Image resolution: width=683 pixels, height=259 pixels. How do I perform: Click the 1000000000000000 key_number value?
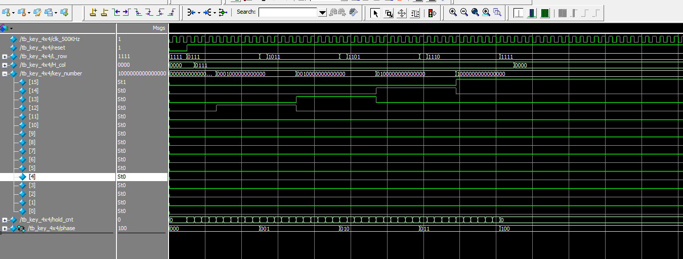coord(142,73)
